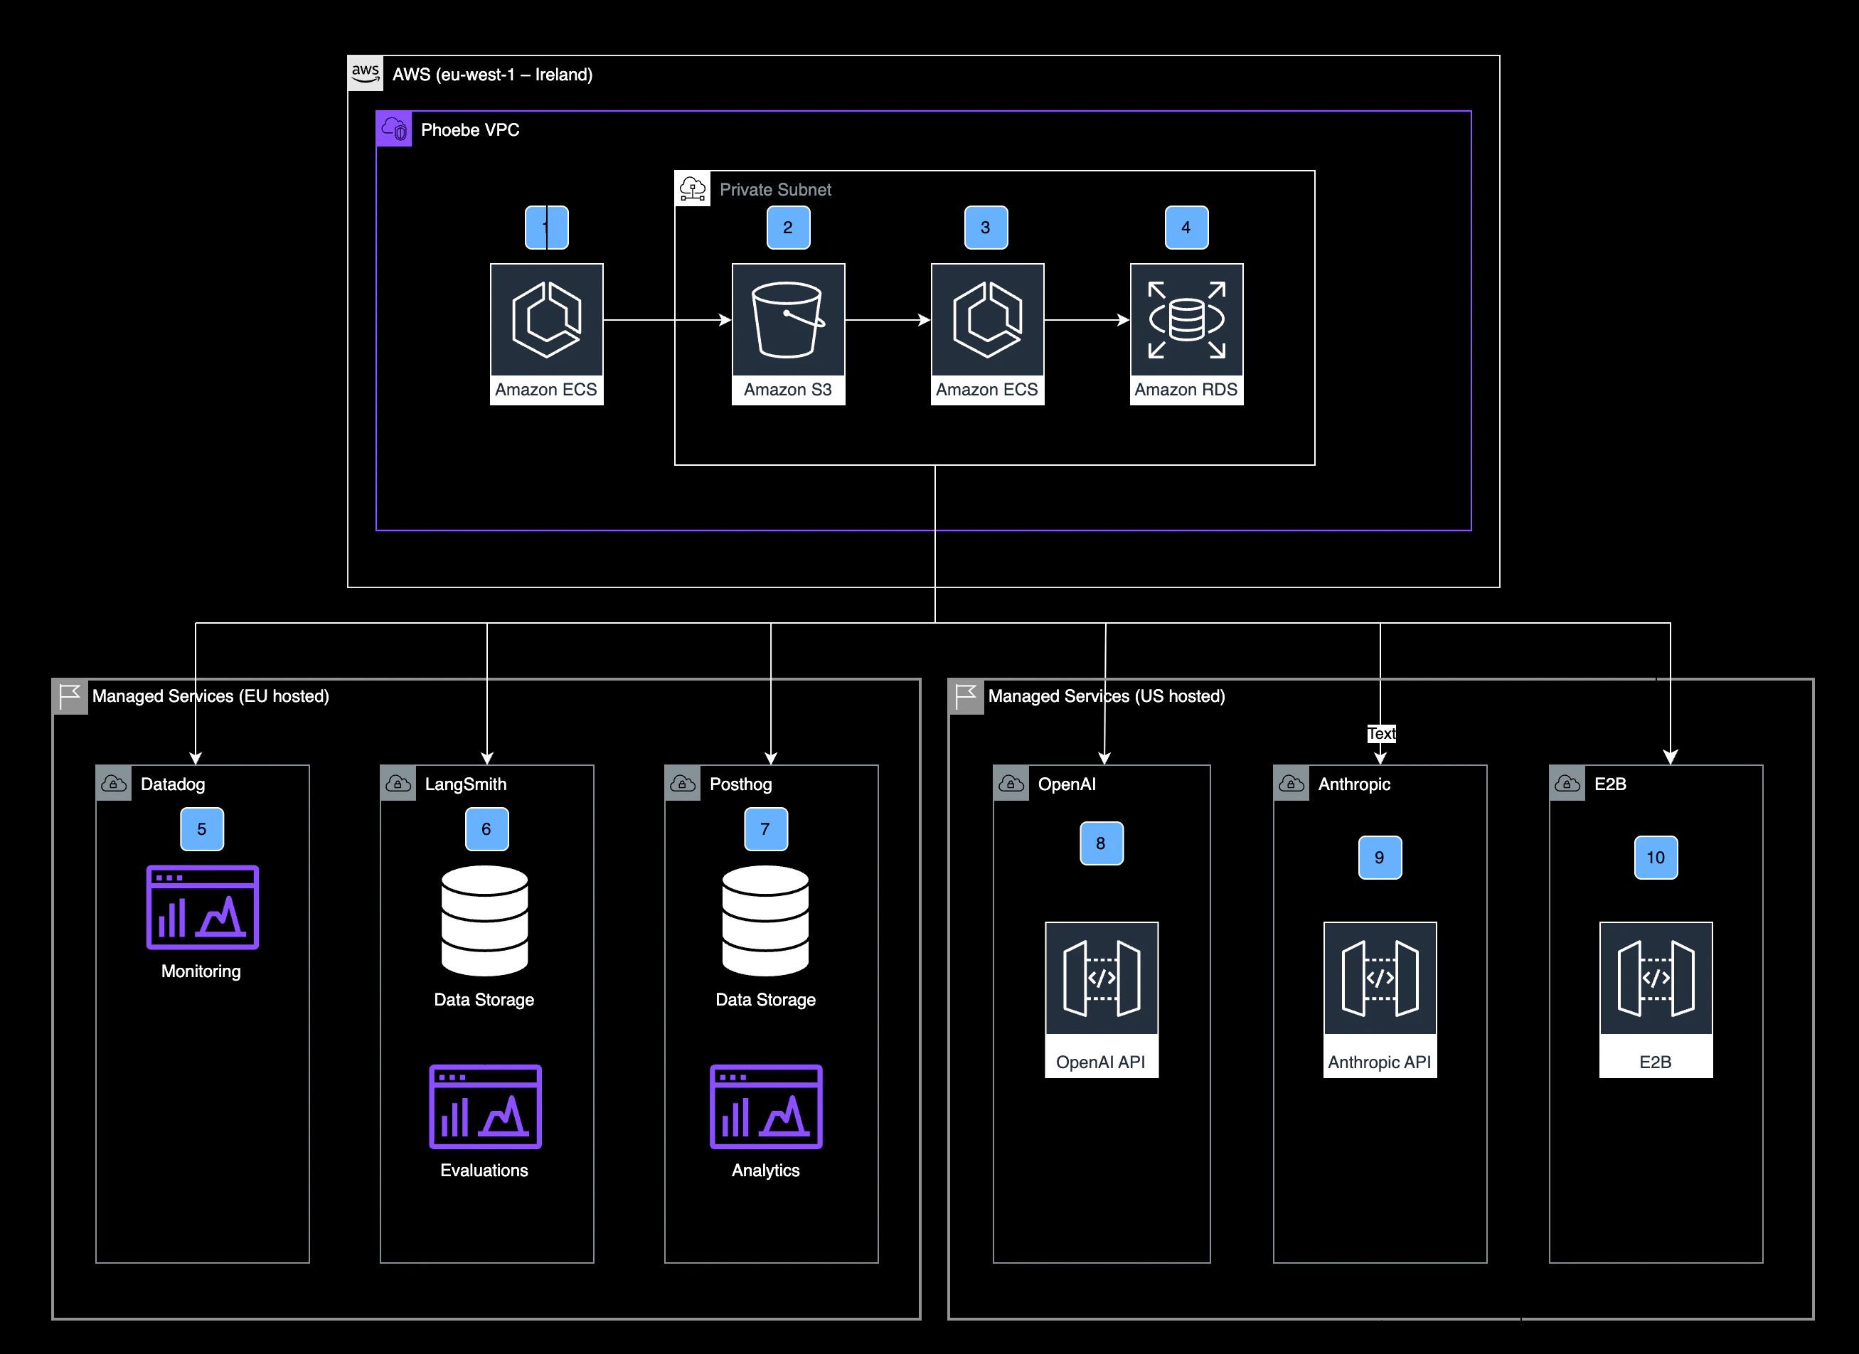Click the LangSmith Evaluations chart icon
The image size is (1859, 1354).
pos(484,1107)
